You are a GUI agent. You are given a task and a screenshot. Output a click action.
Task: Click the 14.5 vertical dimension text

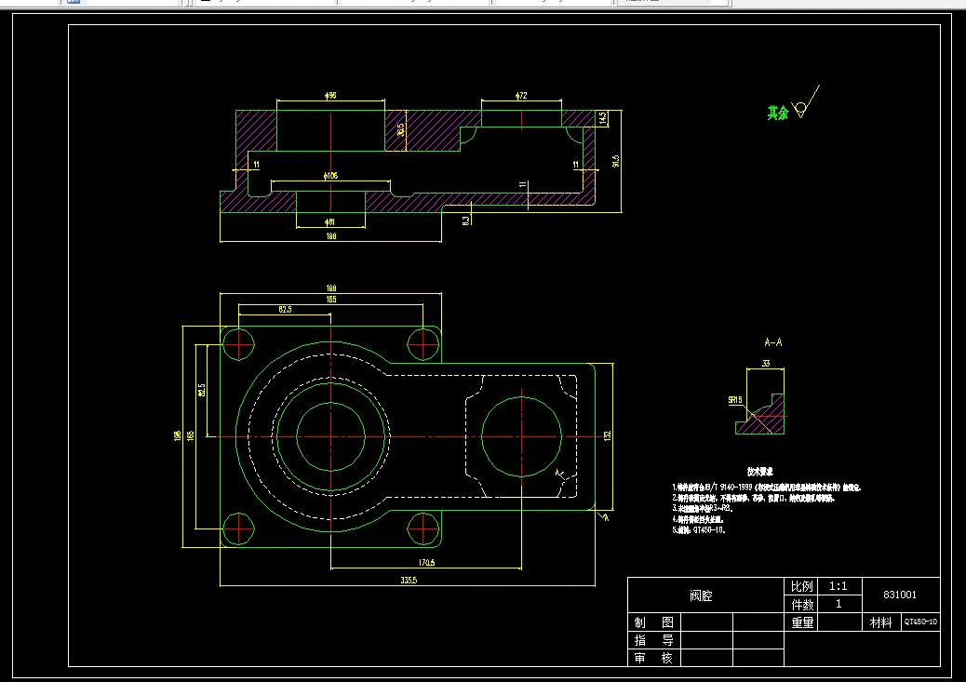click(602, 116)
